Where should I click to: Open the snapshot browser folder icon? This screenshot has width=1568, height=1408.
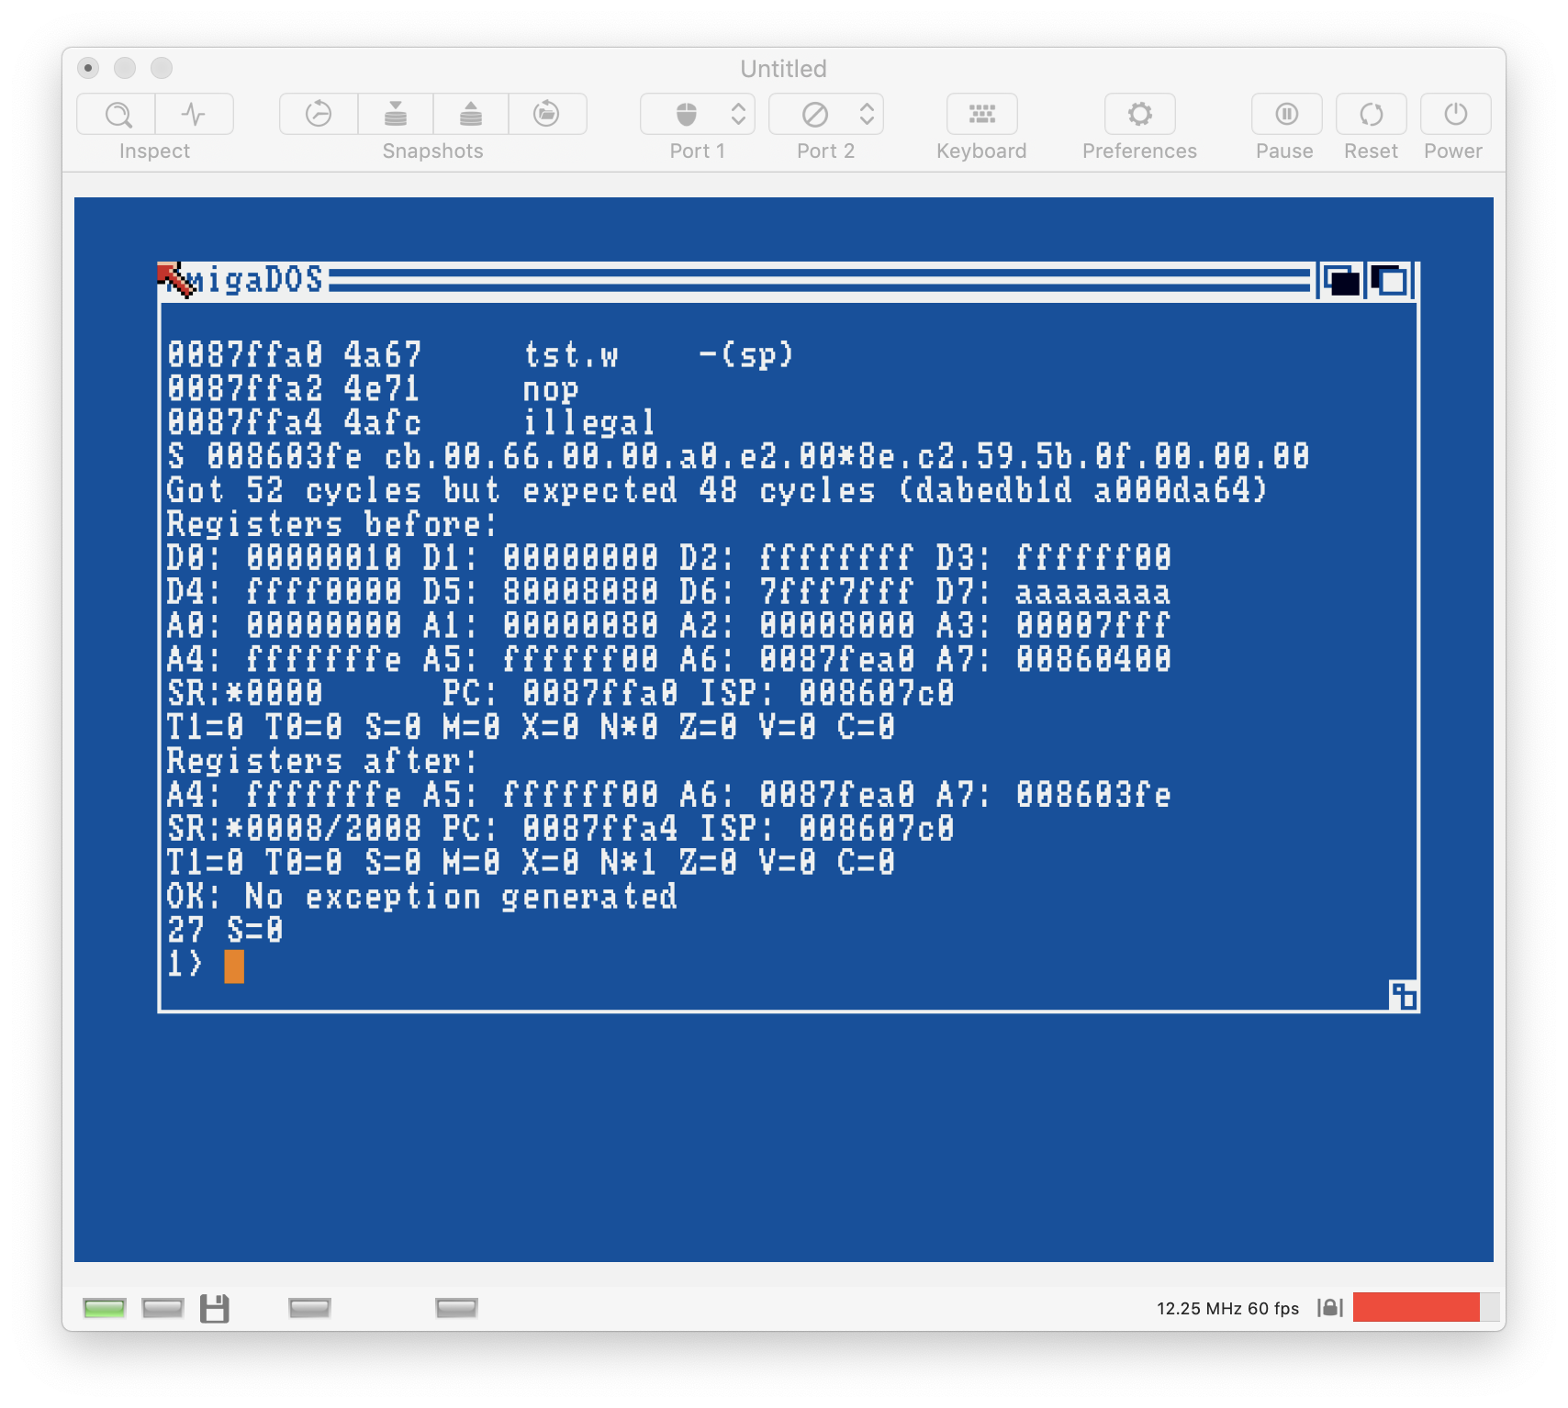pos(547,115)
